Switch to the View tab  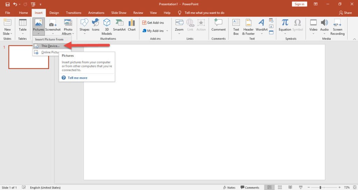(x=153, y=13)
